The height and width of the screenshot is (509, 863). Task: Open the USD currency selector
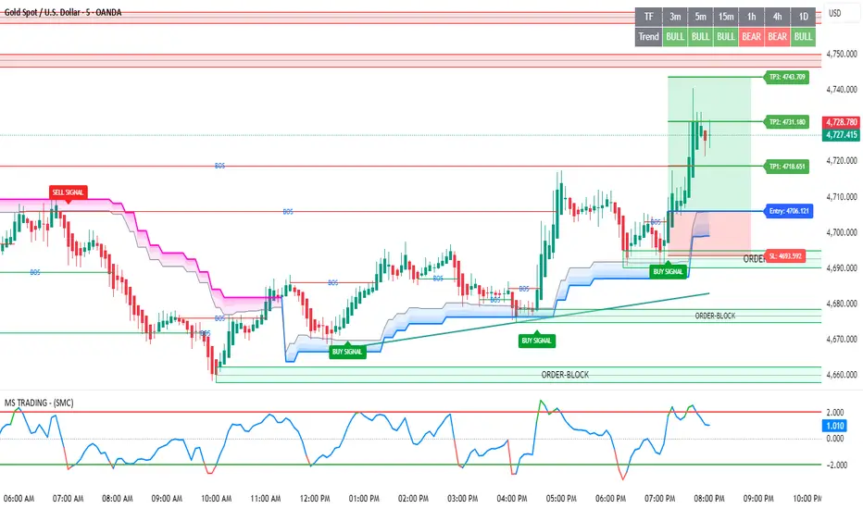(835, 13)
